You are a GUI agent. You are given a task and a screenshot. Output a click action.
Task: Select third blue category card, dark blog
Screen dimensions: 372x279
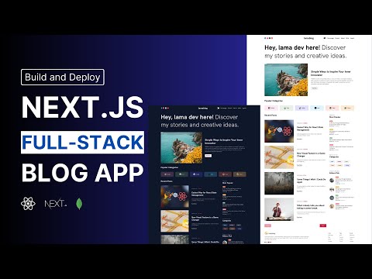coord(196,174)
